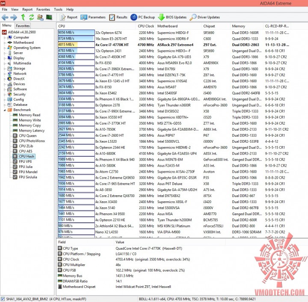This screenshot has width=308, height=302.
Task: Check for Driver Updates
Action: point(204,17)
